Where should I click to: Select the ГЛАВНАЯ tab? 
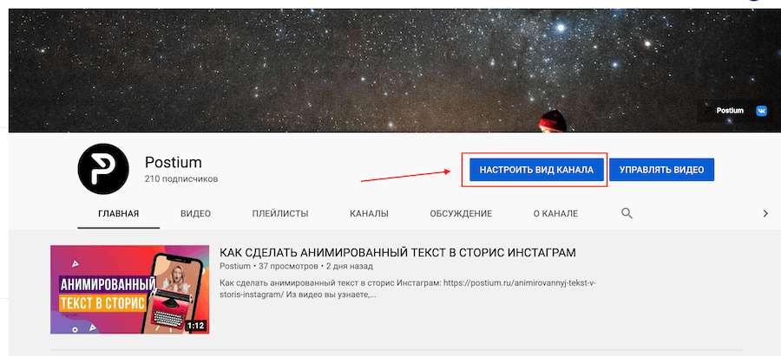tap(119, 214)
